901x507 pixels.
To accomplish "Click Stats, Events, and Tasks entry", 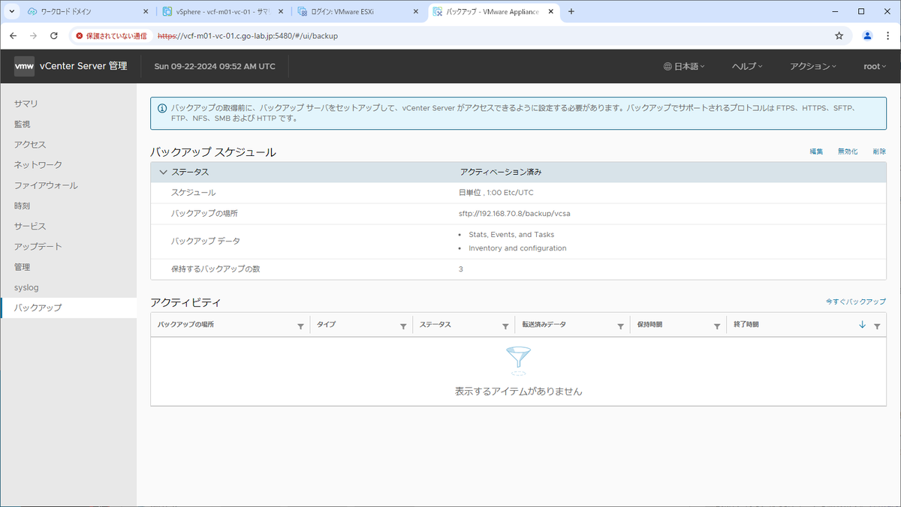I will tap(511, 235).
